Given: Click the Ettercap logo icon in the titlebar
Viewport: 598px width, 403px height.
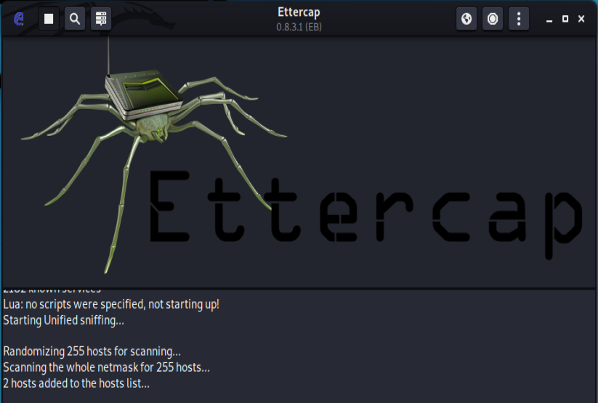Looking at the screenshot, I should (x=18, y=18).
